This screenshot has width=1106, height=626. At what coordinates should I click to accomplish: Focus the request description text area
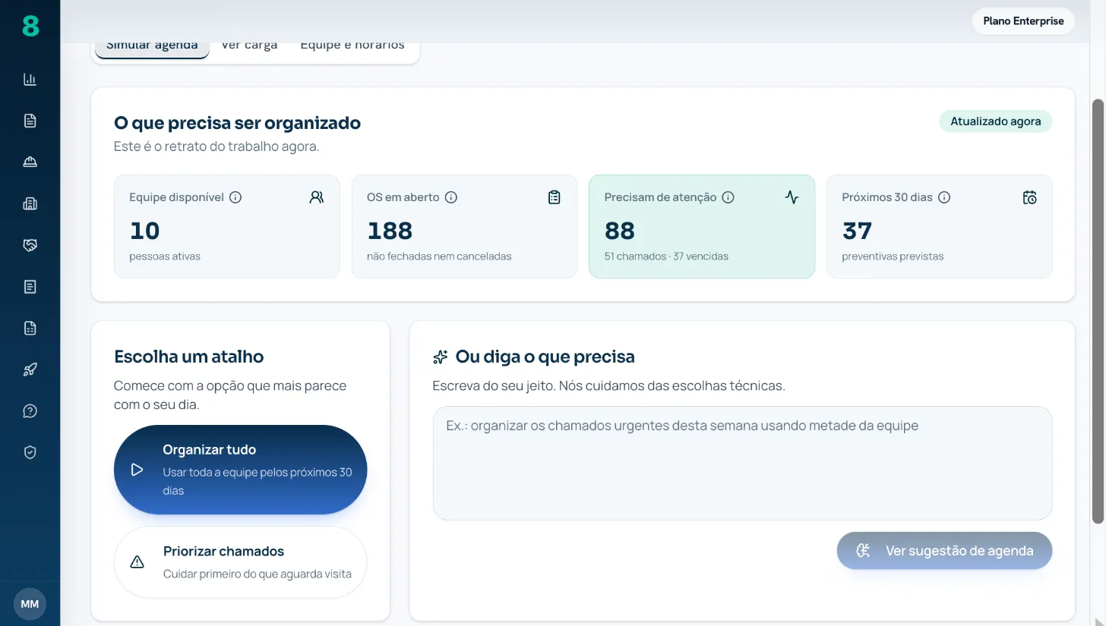[742, 463]
